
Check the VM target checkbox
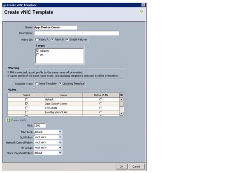click(37, 55)
